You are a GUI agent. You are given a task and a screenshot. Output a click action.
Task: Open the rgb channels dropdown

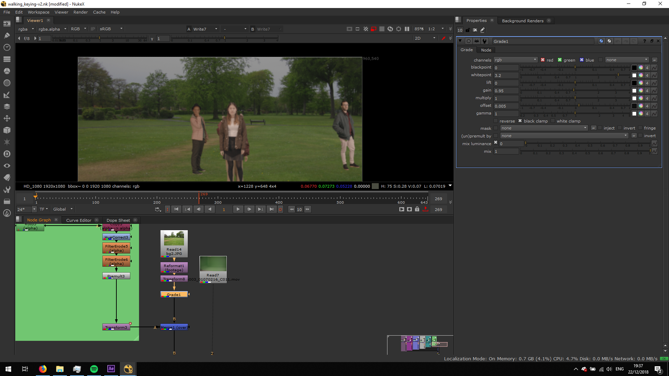(x=515, y=60)
